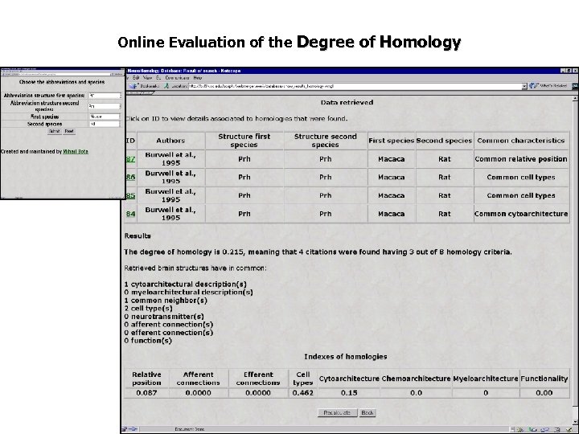Click the Netscape logo throbber icon
This screenshot has height=434, width=579.
tap(575, 86)
